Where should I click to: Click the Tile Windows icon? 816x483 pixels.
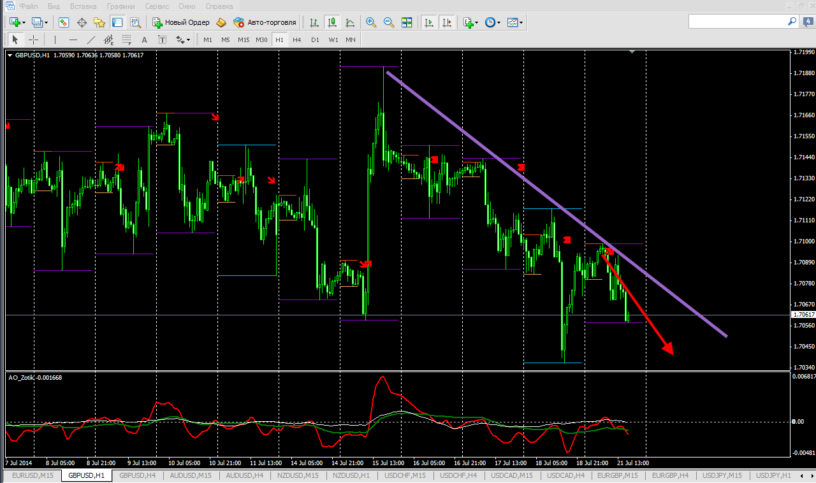407,22
